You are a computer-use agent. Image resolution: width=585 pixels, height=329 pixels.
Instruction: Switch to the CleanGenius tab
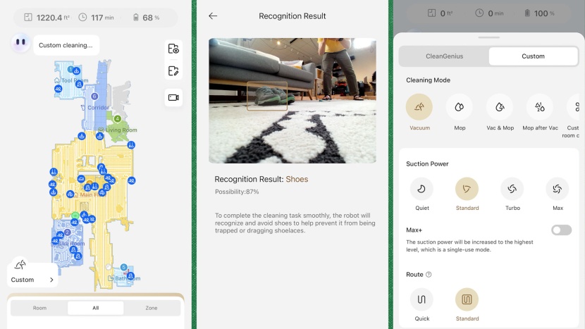[x=445, y=56]
